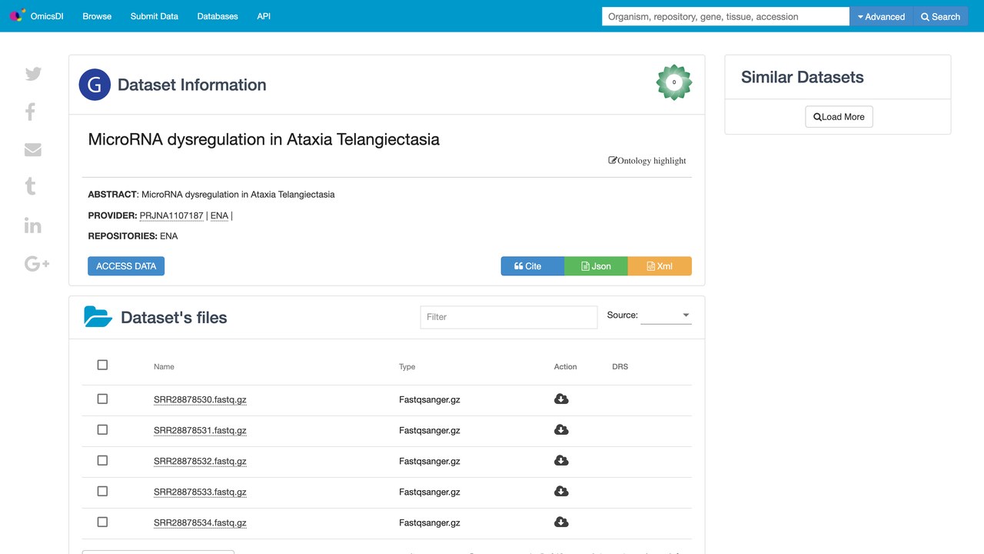Click the Ontology highlight link
This screenshot has height=554, width=984.
tap(647, 161)
